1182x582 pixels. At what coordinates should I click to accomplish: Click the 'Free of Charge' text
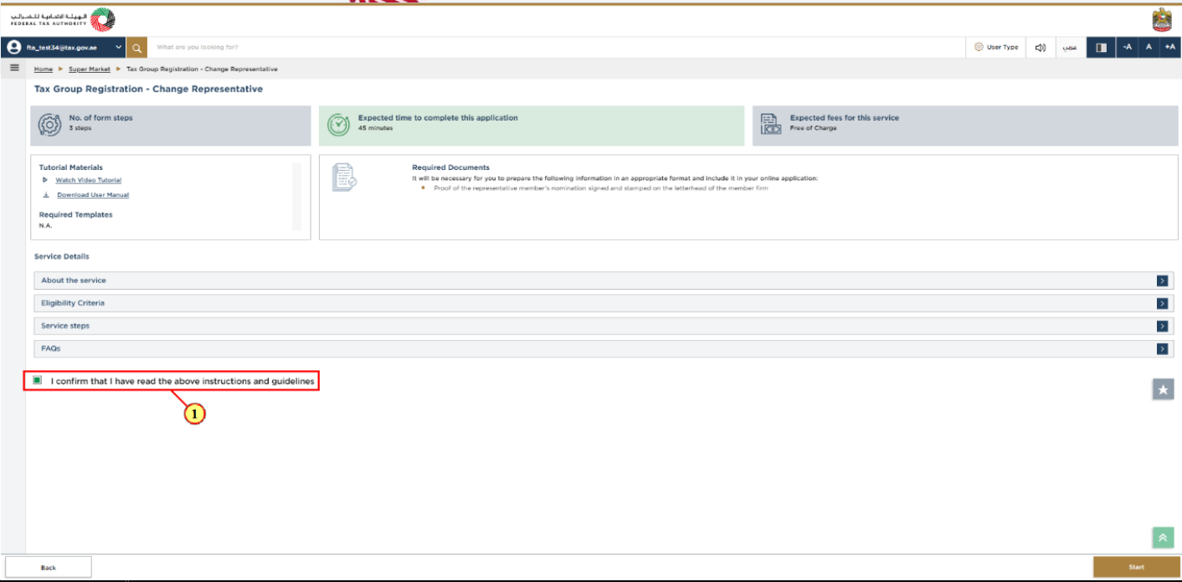click(x=814, y=128)
